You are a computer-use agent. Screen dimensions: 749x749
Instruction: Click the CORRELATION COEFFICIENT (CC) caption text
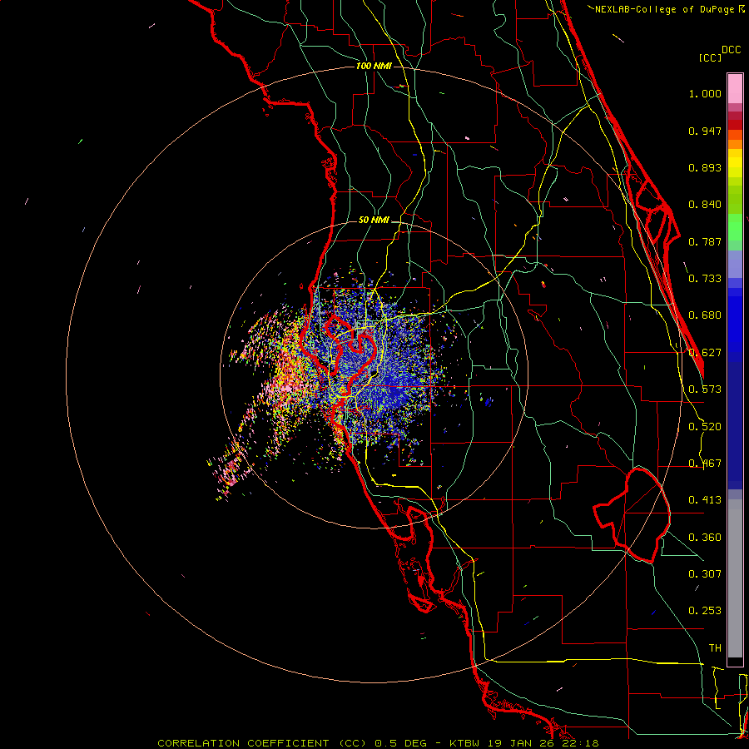[x=260, y=743]
